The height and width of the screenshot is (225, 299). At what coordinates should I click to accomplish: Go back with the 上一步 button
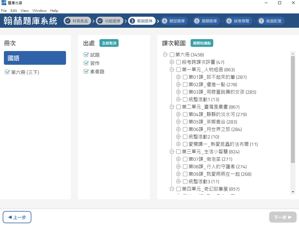[17, 217]
